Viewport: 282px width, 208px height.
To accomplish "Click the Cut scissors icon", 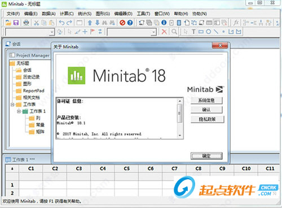I will pyautogui.click(x=36, y=23).
